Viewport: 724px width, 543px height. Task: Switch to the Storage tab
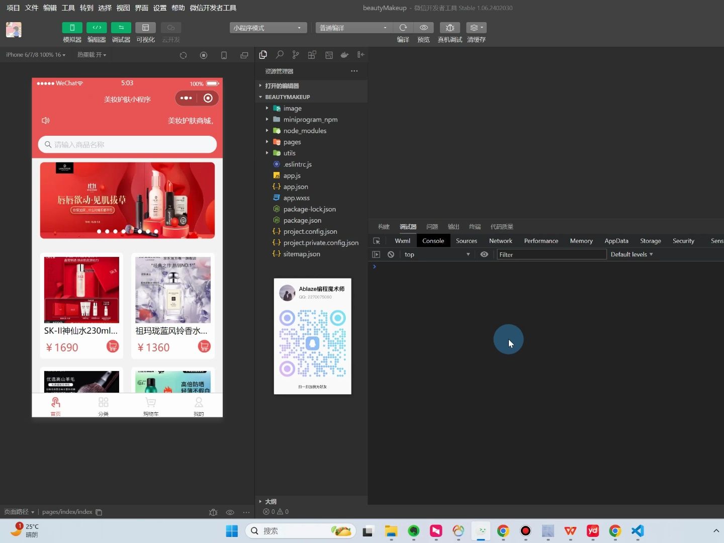[651, 241]
